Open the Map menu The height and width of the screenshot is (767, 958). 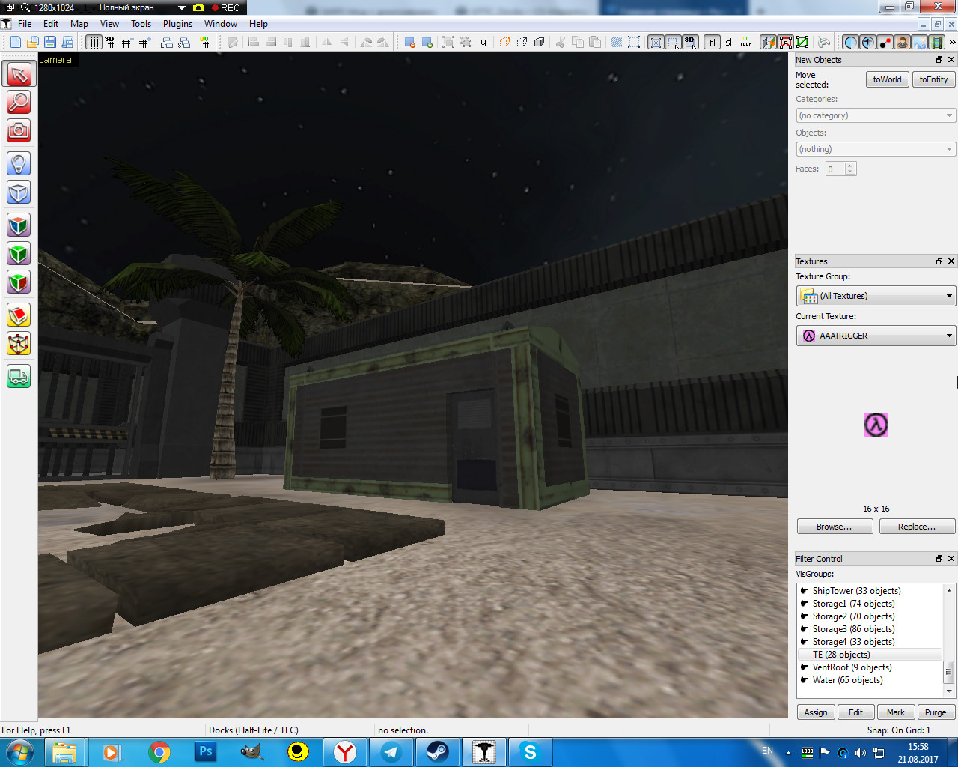point(79,24)
